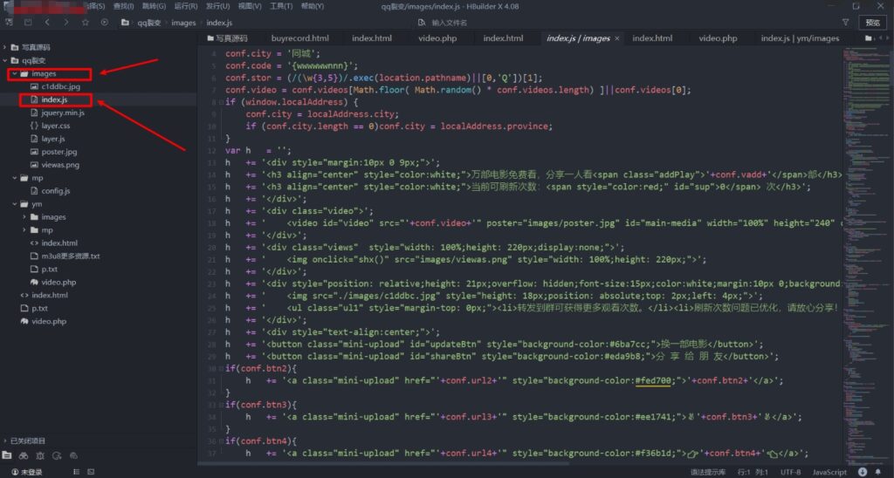Open the search binoculars panel icon
Screen dimensions: 894x478
tap(24, 455)
